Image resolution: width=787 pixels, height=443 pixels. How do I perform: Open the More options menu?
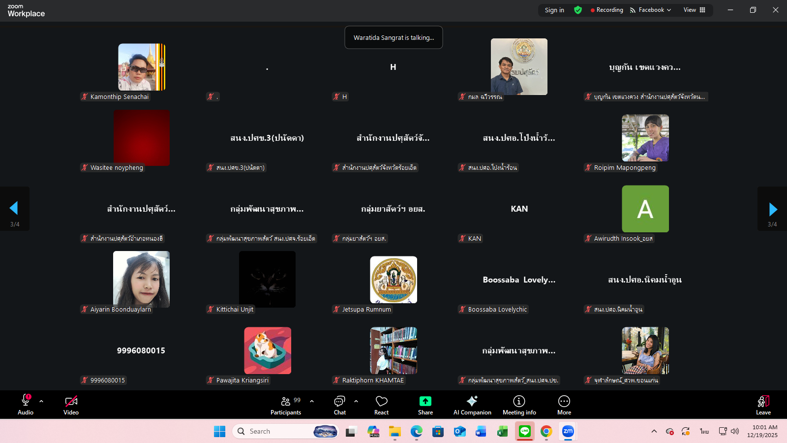(x=564, y=405)
